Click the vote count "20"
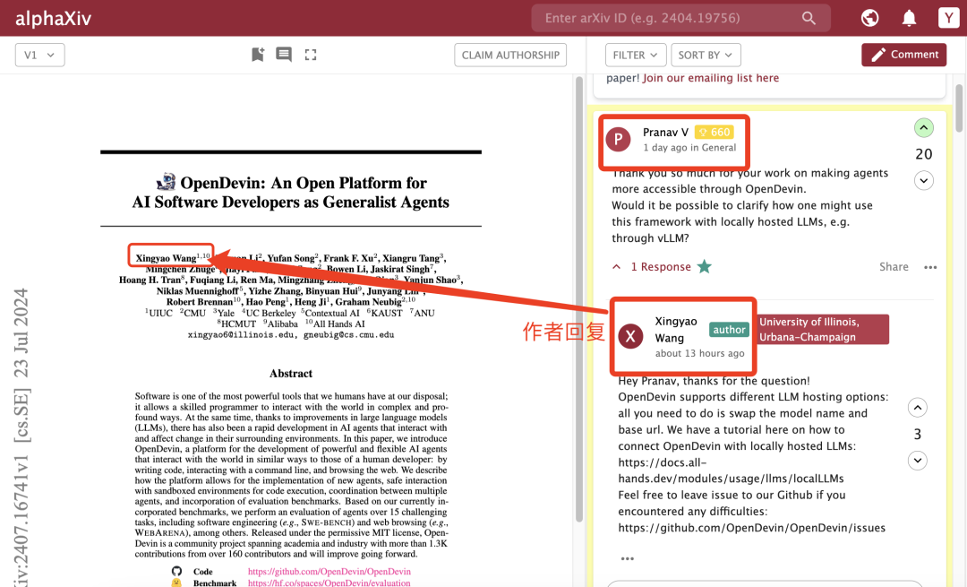 [x=923, y=154]
